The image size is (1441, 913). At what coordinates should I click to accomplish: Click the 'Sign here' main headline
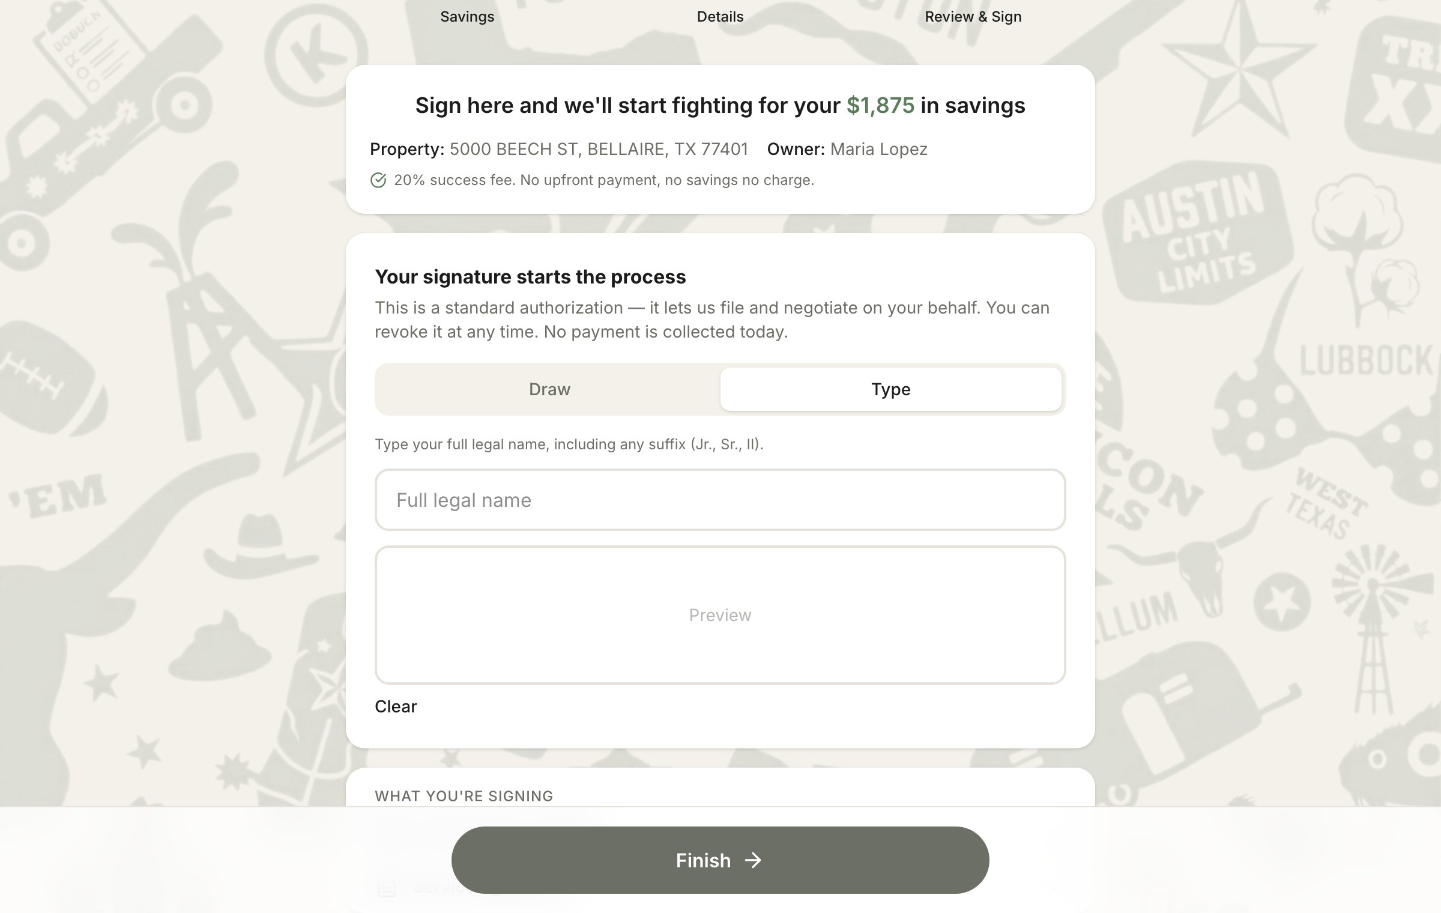(720, 105)
